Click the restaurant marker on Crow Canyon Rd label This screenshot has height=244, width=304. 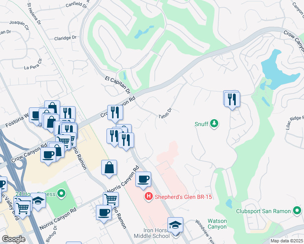(115, 113)
